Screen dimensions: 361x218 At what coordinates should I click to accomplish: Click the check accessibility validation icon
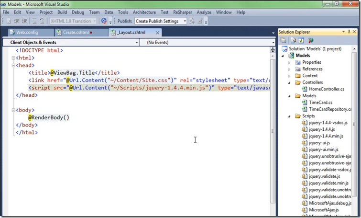(104, 21)
